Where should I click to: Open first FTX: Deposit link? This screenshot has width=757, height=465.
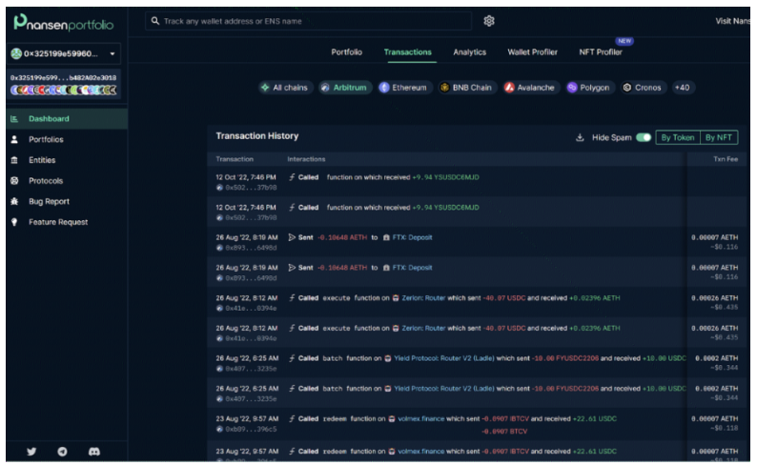click(412, 237)
